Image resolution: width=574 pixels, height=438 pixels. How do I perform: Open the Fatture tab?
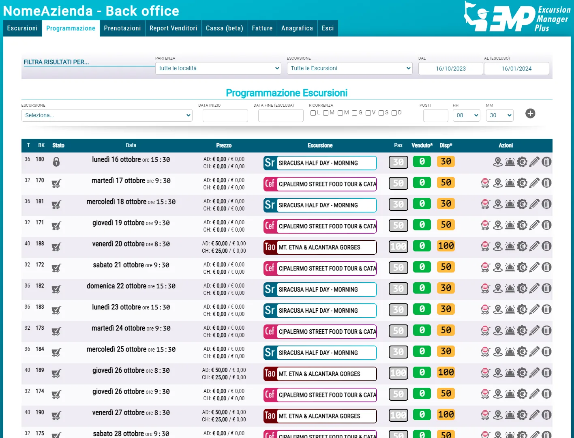click(x=262, y=28)
